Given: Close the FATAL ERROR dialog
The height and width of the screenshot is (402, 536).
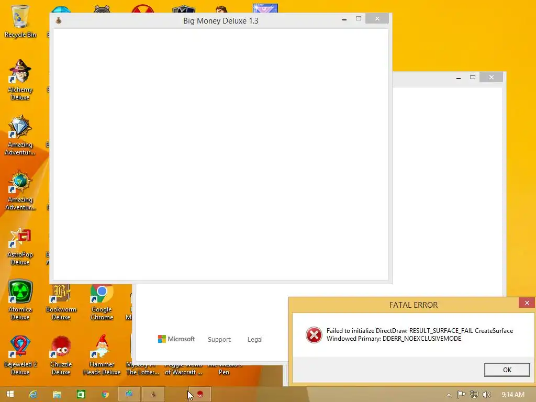Looking at the screenshot, I should 527,303.
